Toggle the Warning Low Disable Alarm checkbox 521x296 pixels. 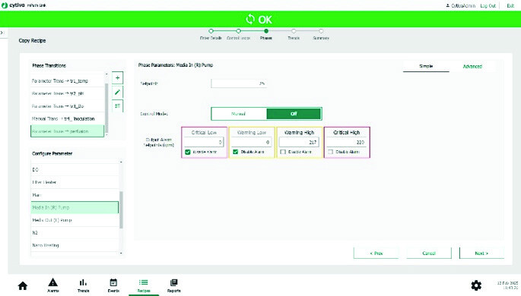point(236,152)
